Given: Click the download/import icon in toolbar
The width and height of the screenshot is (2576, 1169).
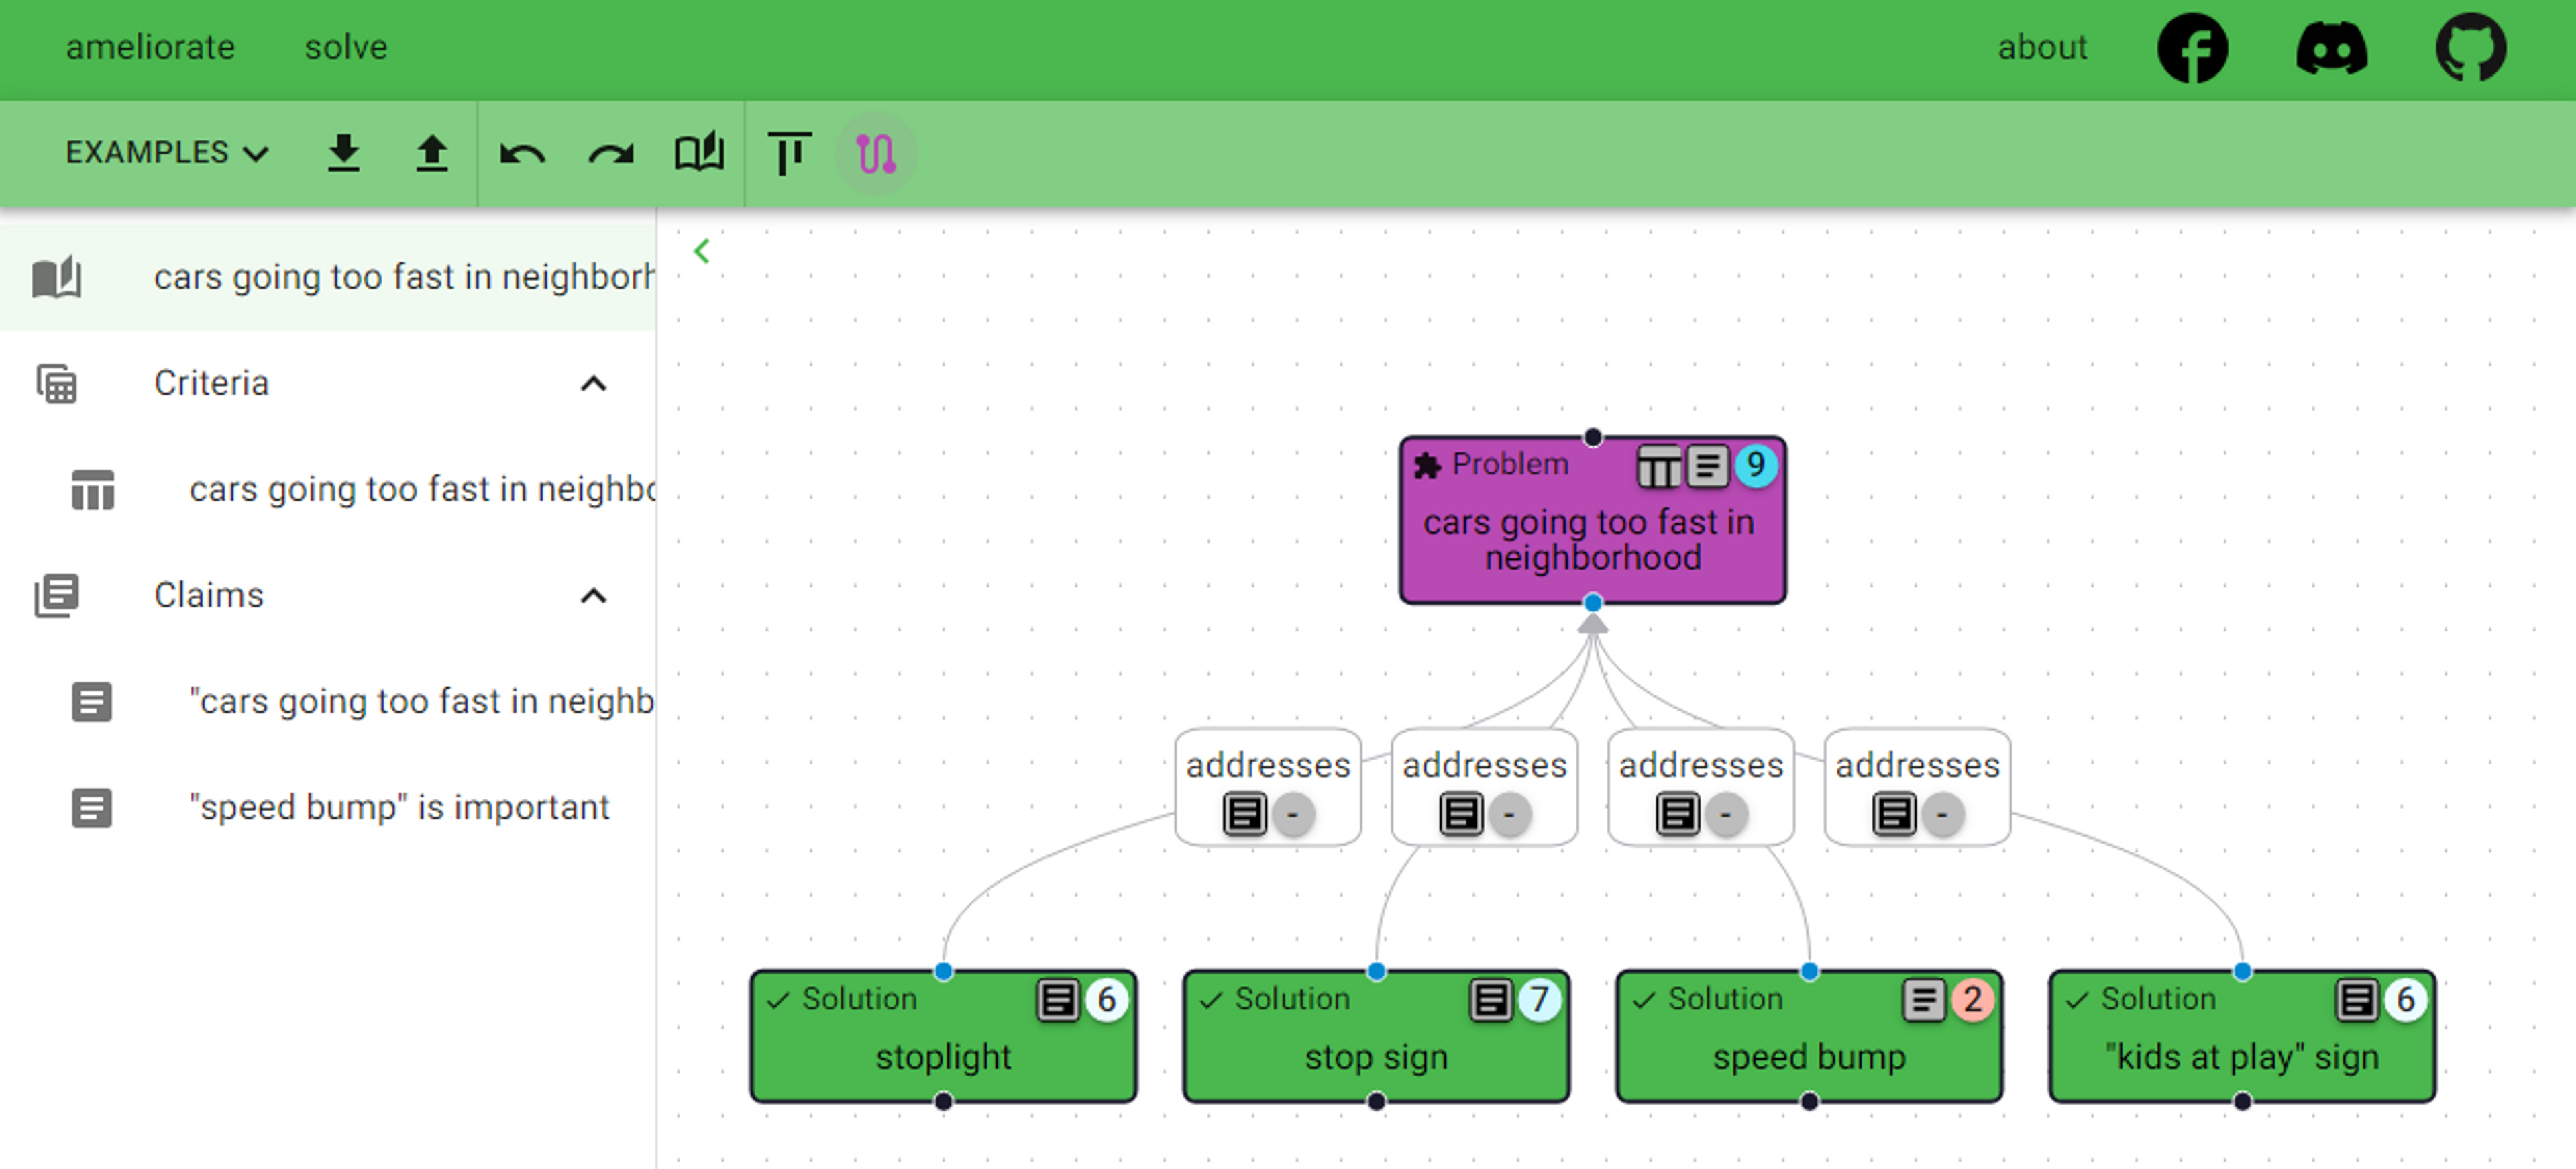Looking at the screenshot, I should (345, 154).
